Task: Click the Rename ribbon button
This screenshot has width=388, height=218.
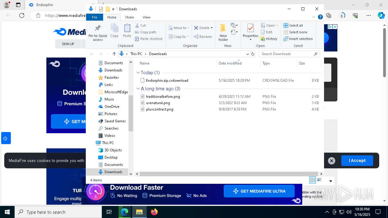Action: (x=203, y=37)
